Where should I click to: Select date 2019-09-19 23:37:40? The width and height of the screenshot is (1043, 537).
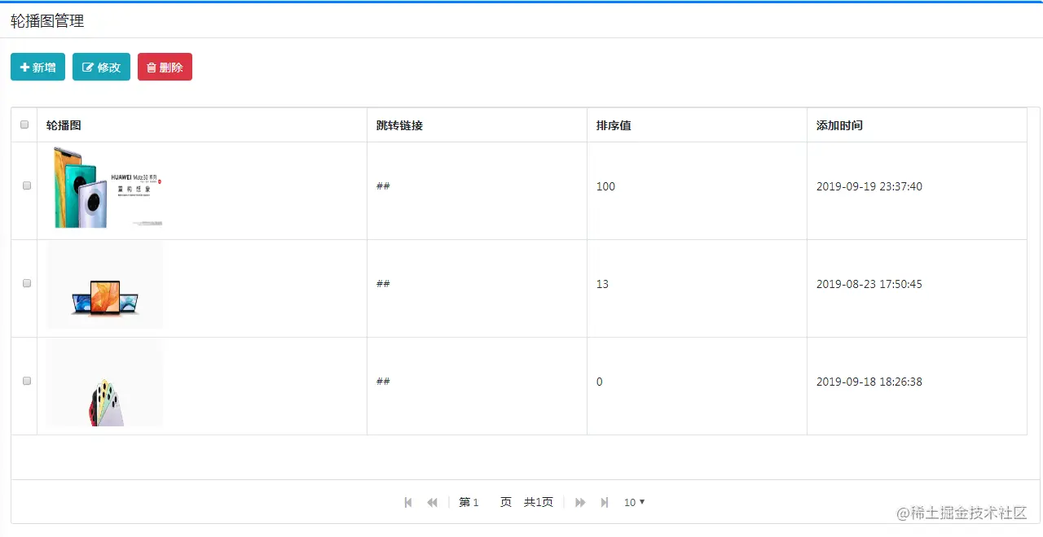(869, 186)
